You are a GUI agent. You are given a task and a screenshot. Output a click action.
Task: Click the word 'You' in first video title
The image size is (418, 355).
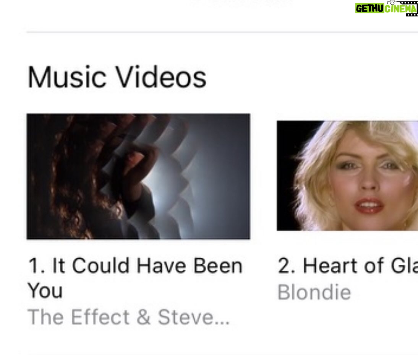click(45, 290)
